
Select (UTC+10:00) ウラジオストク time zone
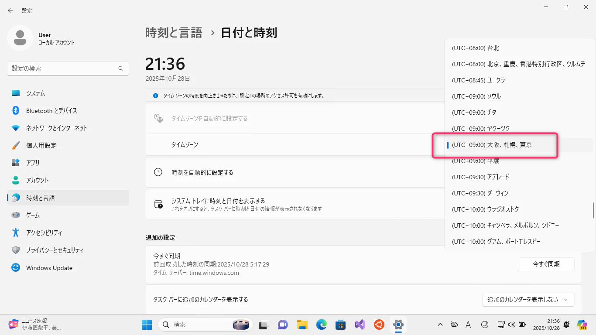(519, 209)
